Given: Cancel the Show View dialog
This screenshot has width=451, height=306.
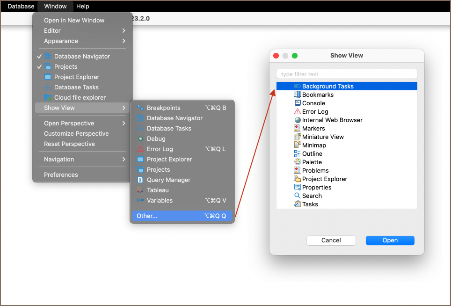Looking at the screenshot, I should pyautogui.click(x=331, y=240).
